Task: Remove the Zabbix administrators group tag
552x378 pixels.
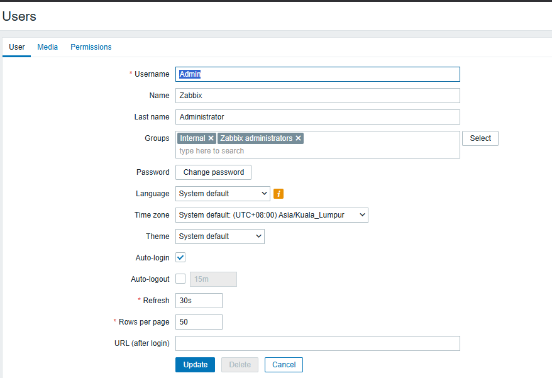Action: point(298,138)
